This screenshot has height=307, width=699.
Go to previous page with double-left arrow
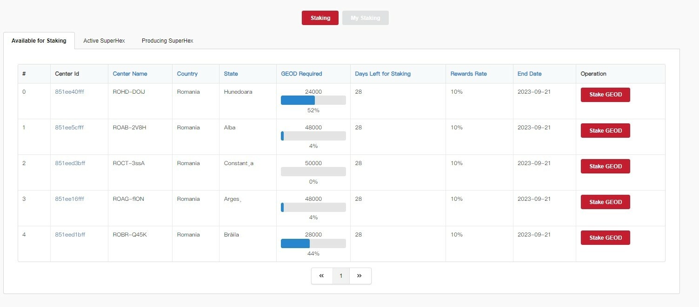(321, 276)
